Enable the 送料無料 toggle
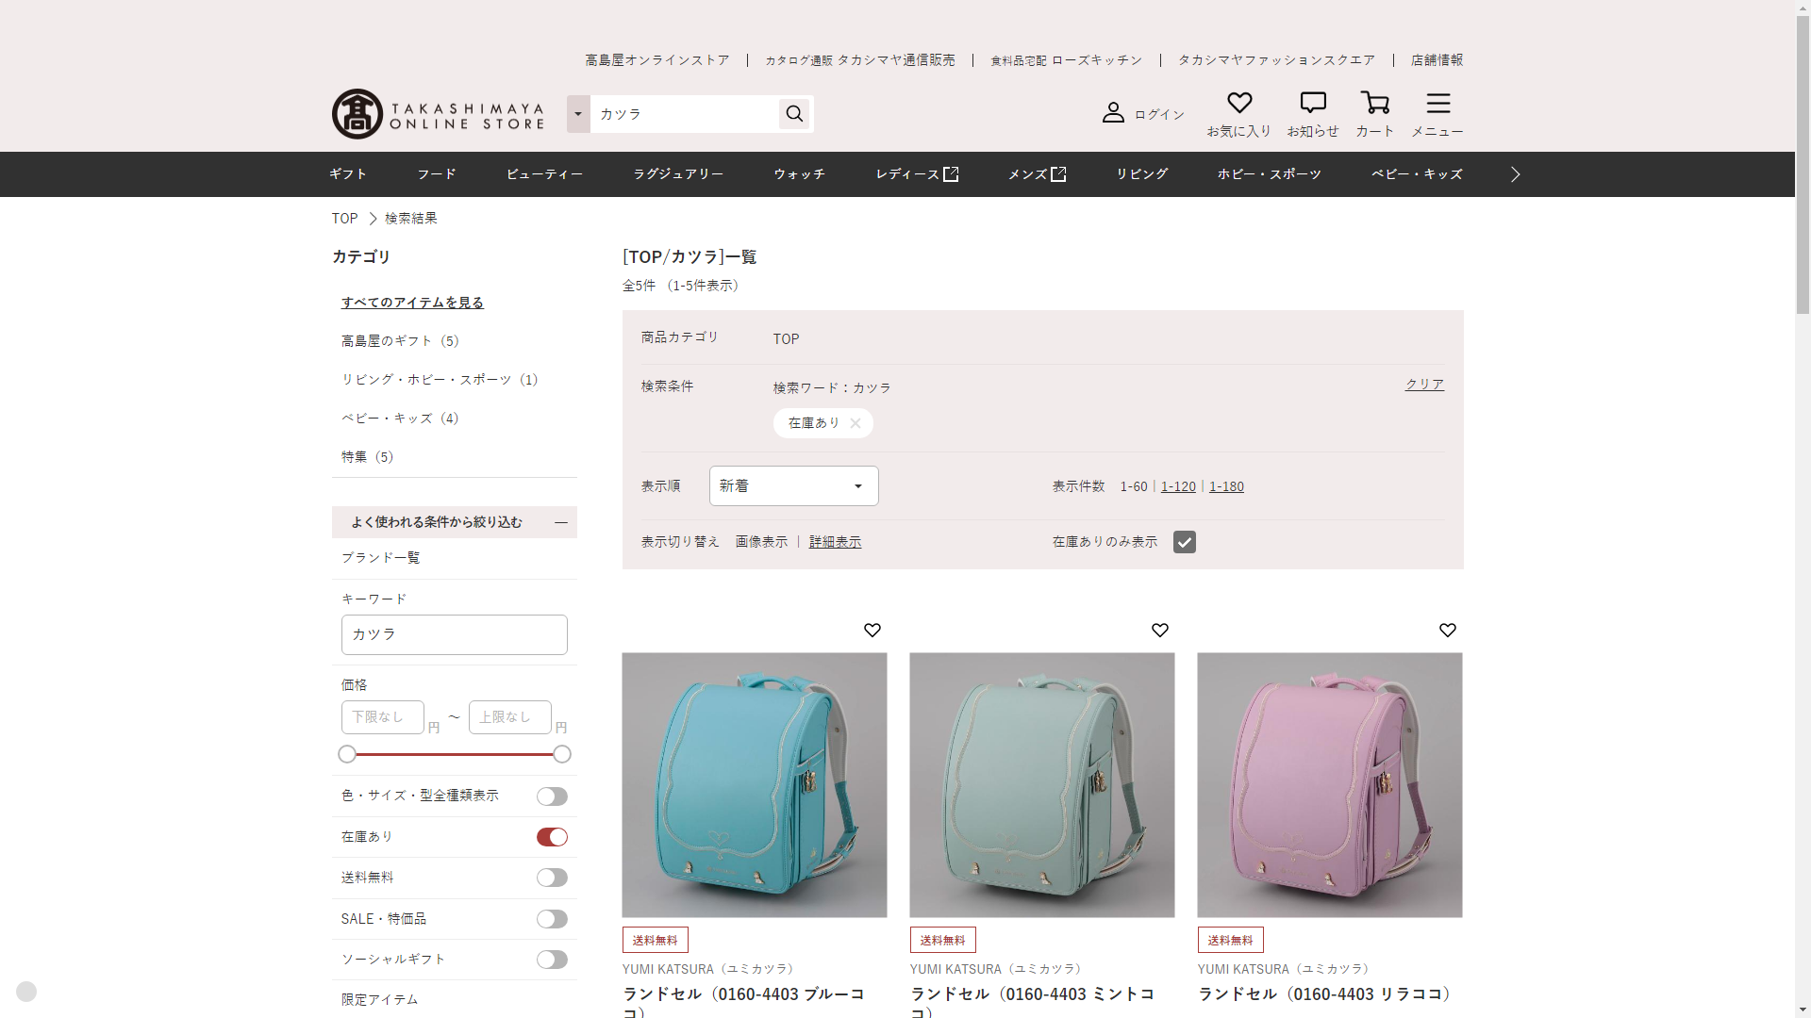The height and width of the screenshot is (1018, 1811). coord(552,878)
